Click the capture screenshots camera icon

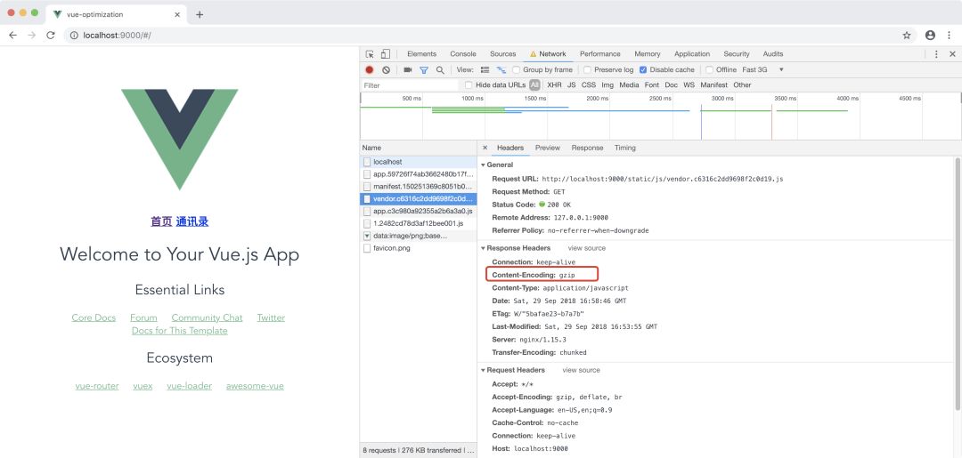click(408, 69)
